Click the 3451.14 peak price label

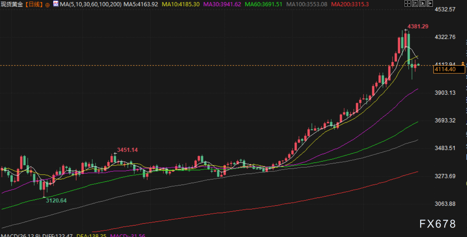click(127, 150)
